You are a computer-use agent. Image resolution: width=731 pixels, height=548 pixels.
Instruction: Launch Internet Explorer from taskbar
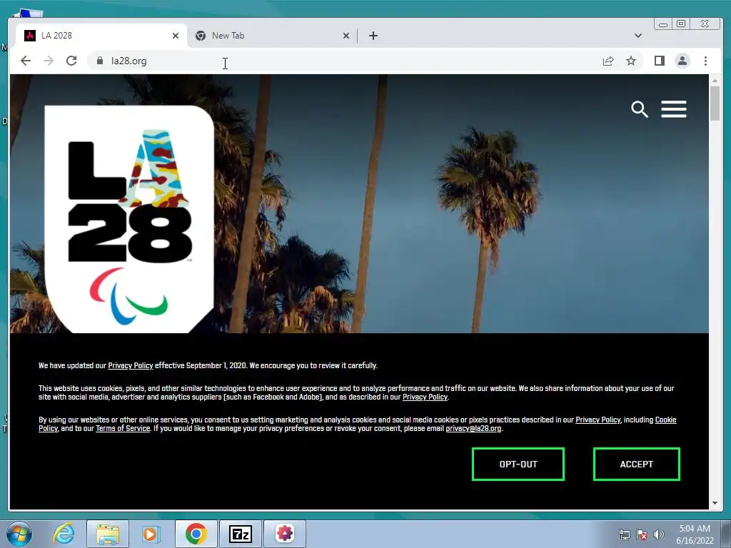64,534
